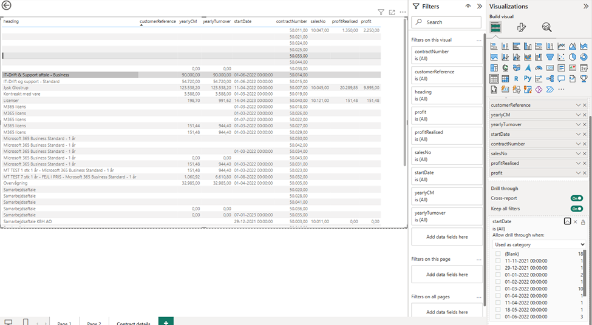Check the 01-03-2022 date checkbox
Screen dimensions: 592x325
click(x=498, y=289)
